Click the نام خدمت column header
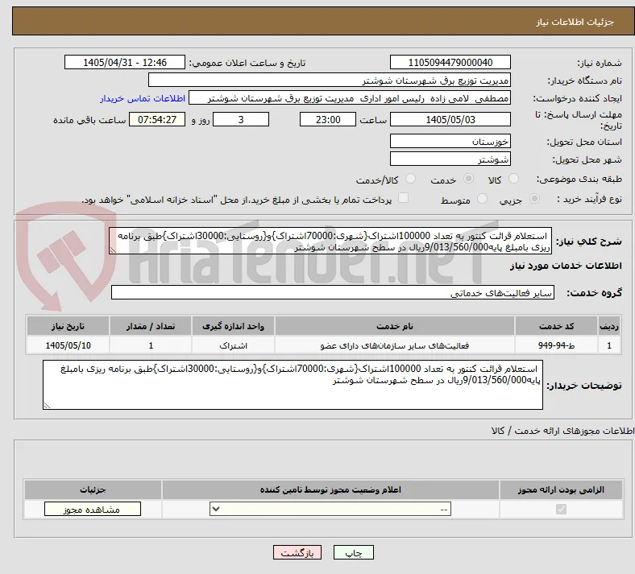 pos(394,326)
